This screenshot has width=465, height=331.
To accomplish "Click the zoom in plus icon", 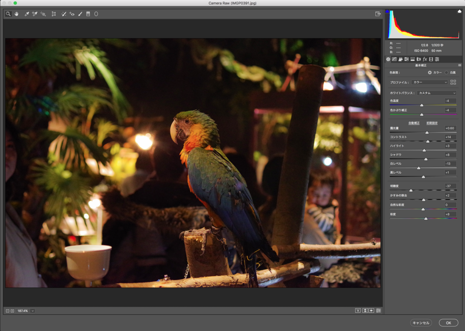I will tap(12, 311).
